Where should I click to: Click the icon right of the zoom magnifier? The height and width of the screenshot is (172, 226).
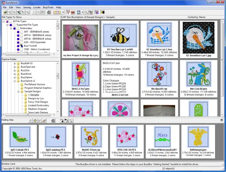coord(91,12)
